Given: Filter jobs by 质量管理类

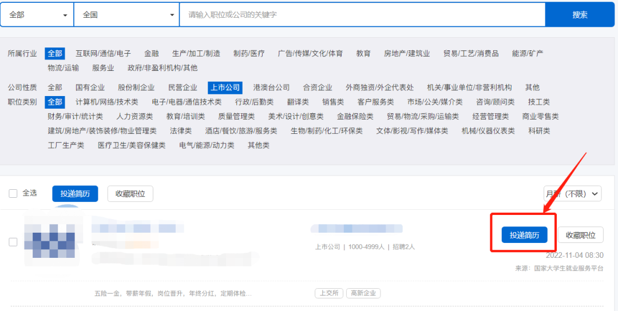Looking at the screenshot, I should pyautogui.click(x=236, y=117).
